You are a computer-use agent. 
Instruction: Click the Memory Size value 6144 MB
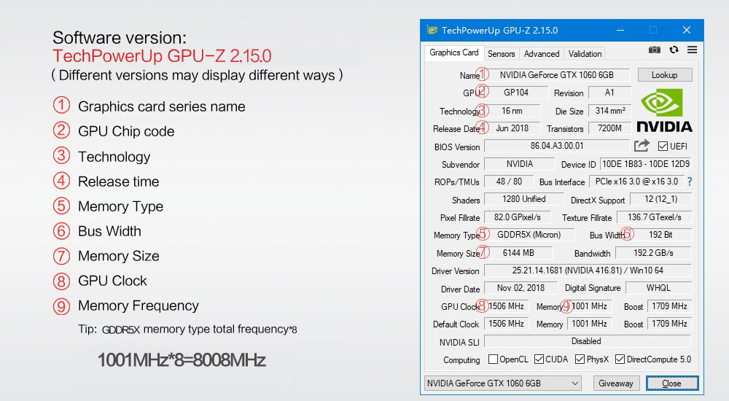pos(518,253)
